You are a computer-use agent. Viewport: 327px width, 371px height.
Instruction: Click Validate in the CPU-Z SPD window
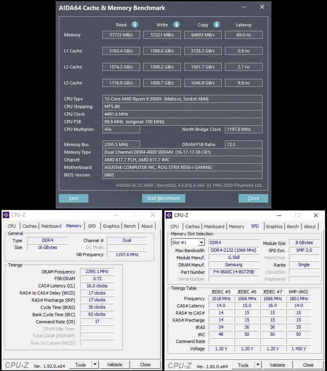(277, 365)
